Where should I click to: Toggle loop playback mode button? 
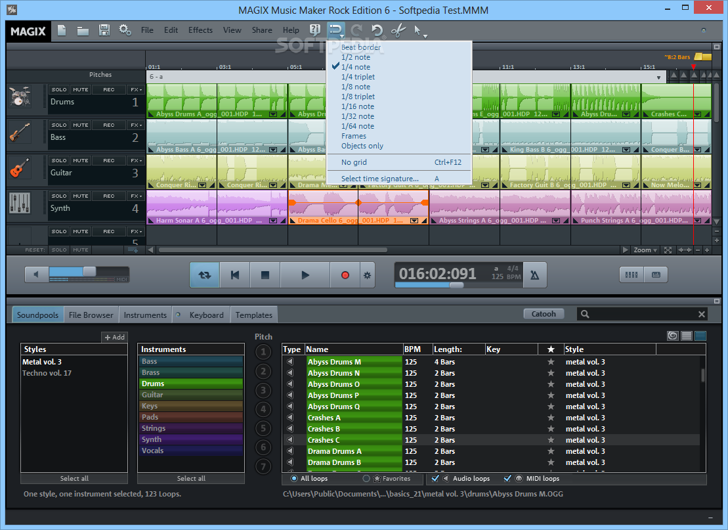click(204, 275)
